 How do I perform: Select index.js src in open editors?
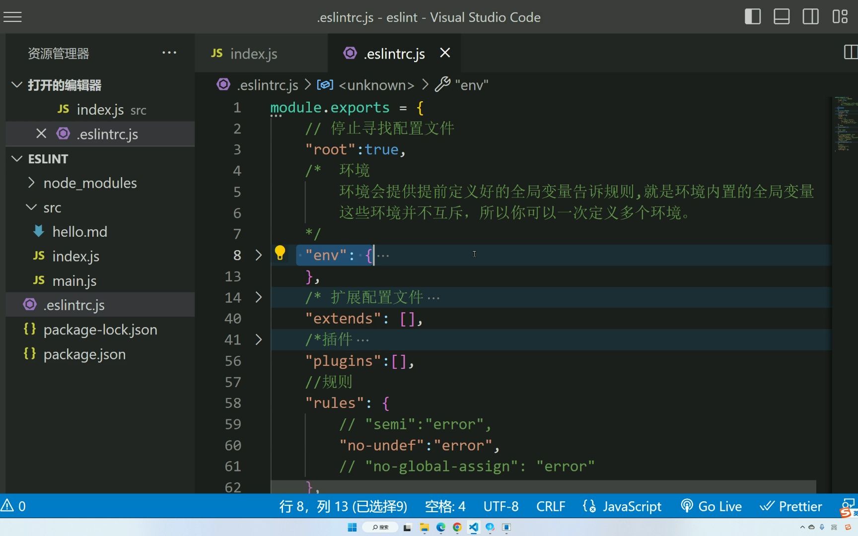point(100,110)
